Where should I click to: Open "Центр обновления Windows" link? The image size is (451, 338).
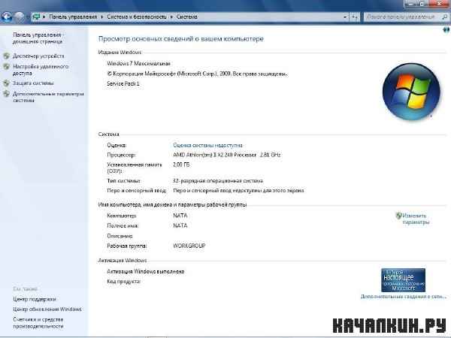pyautogui.click(x=47, y=309)
